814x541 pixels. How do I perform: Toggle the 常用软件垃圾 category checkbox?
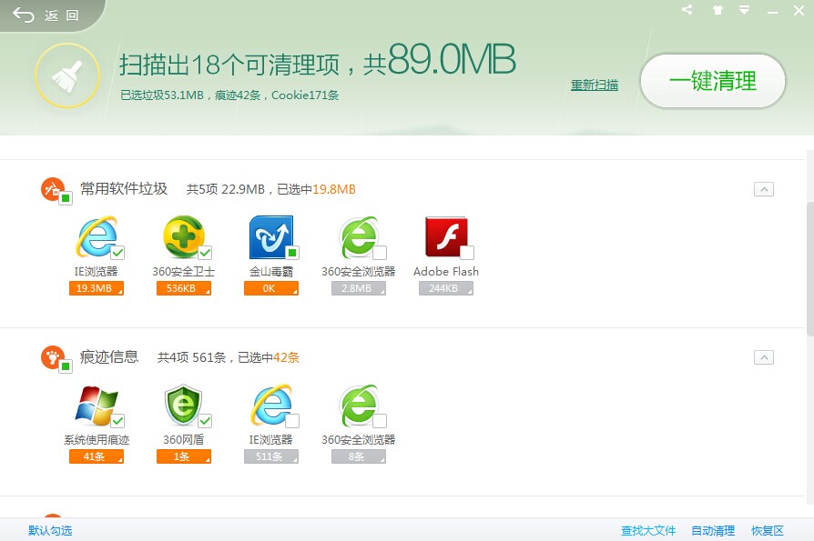click(x=66, y=198)
